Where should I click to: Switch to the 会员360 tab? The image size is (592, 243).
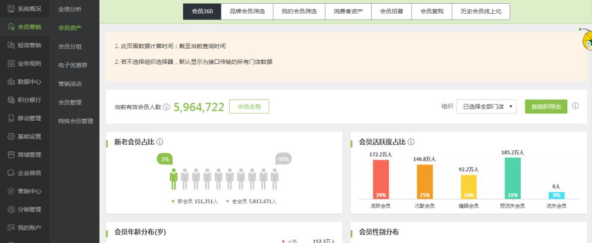(x=202, y=11)
